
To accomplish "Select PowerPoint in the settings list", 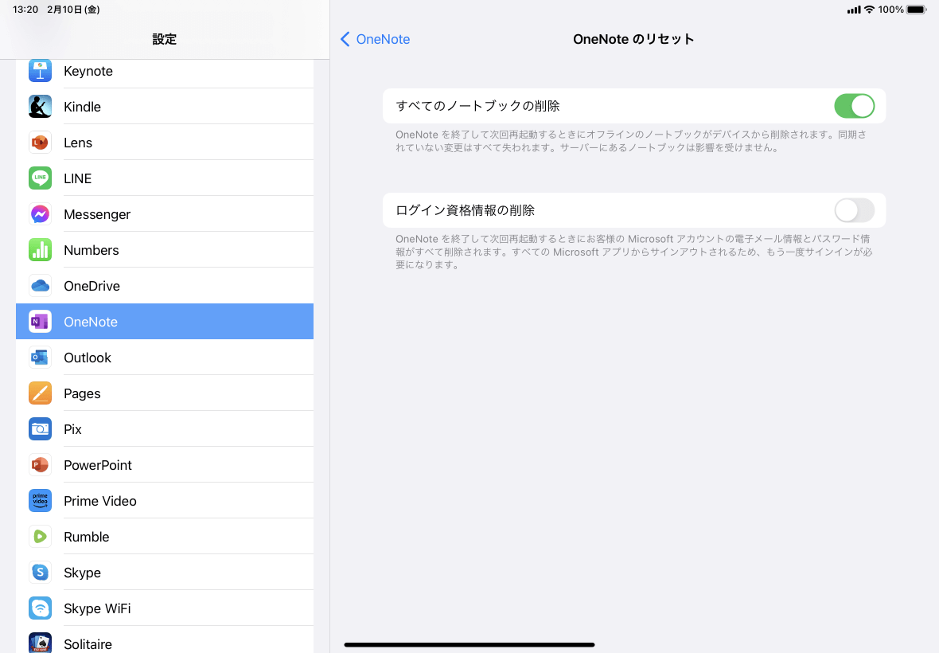I will coord(165,465).
